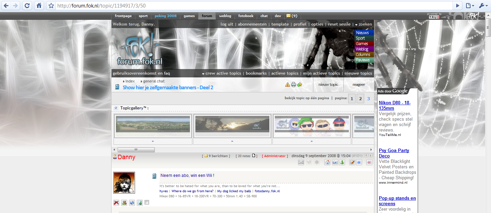Expand the zoeken dropdown
491x213 pixels.
[x=363, y=24]
